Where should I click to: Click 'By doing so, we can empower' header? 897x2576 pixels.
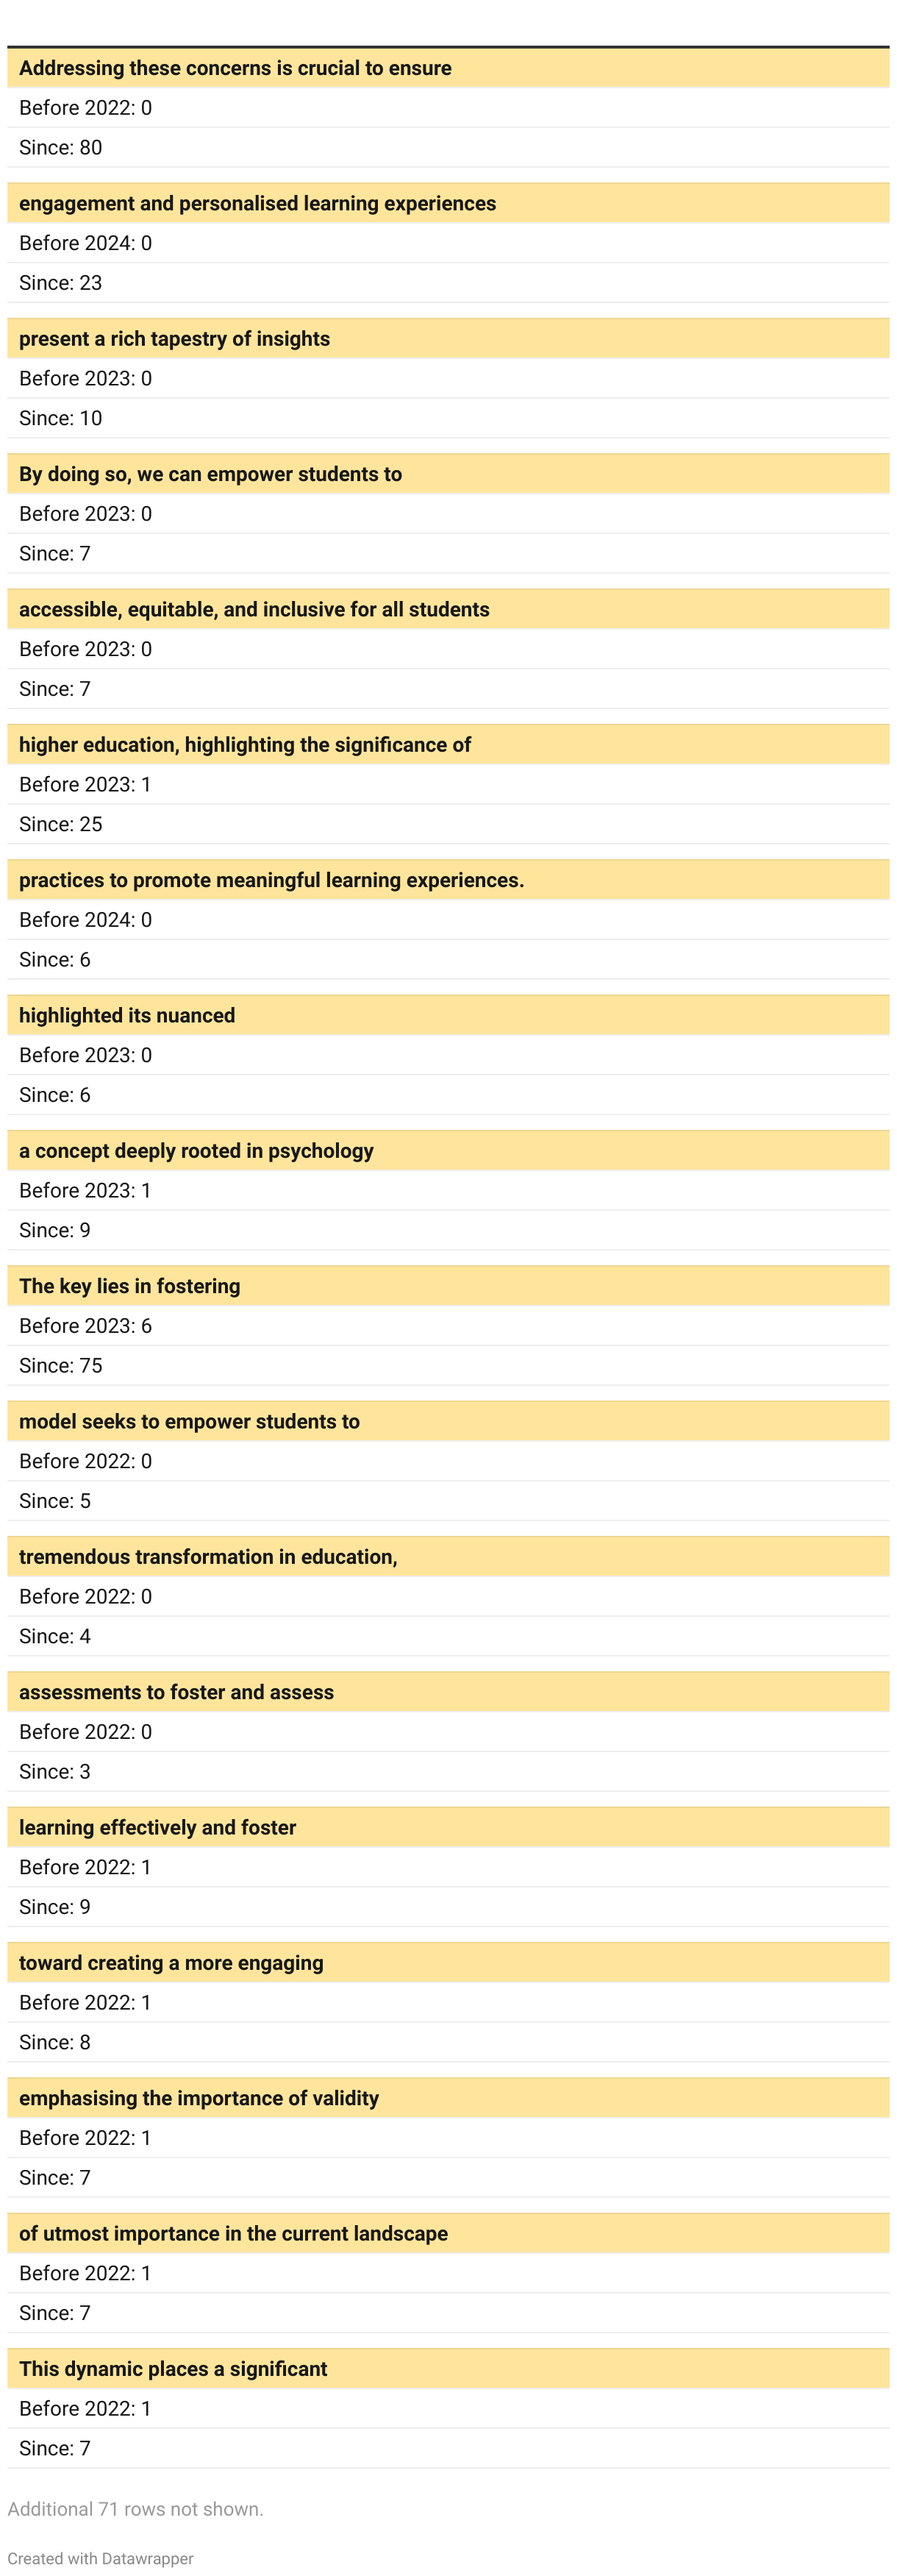pos(448,474)
